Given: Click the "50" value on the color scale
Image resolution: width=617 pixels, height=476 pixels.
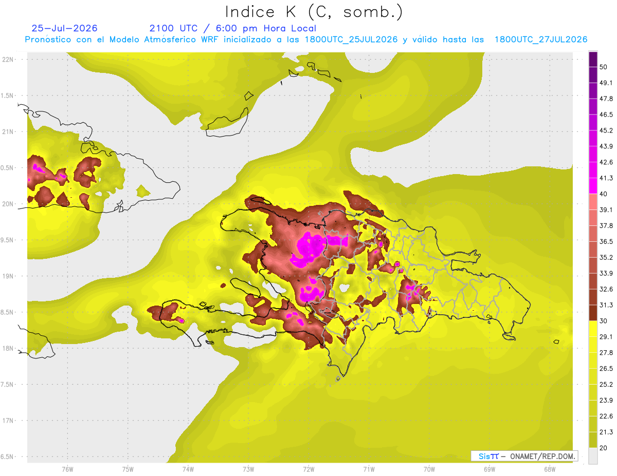Looking at the screenshot, I should coord(605,67).
